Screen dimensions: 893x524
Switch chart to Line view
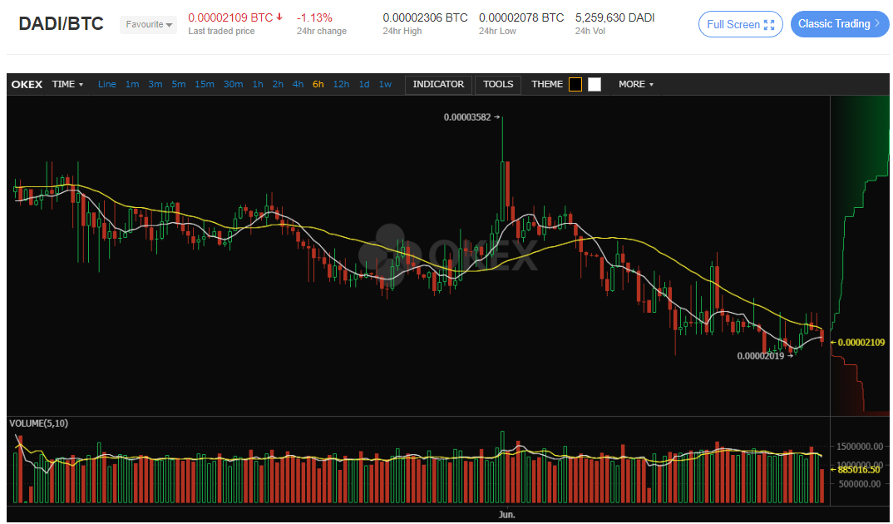click(107, 84)
